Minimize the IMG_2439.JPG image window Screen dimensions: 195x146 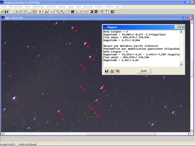tap(182, 18)
